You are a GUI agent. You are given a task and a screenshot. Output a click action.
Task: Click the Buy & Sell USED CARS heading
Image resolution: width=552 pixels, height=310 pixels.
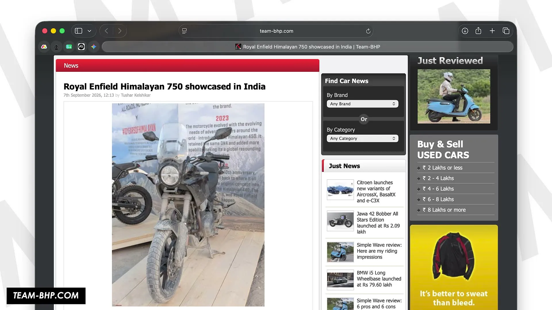(443, 150)
